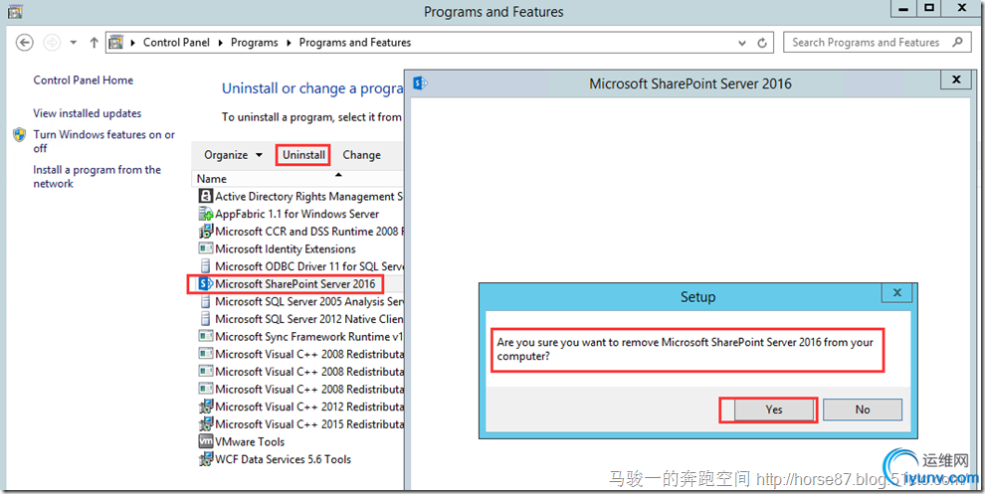Go up one folder level arrow
985x494 pixels.
click(x=95, y=43)
